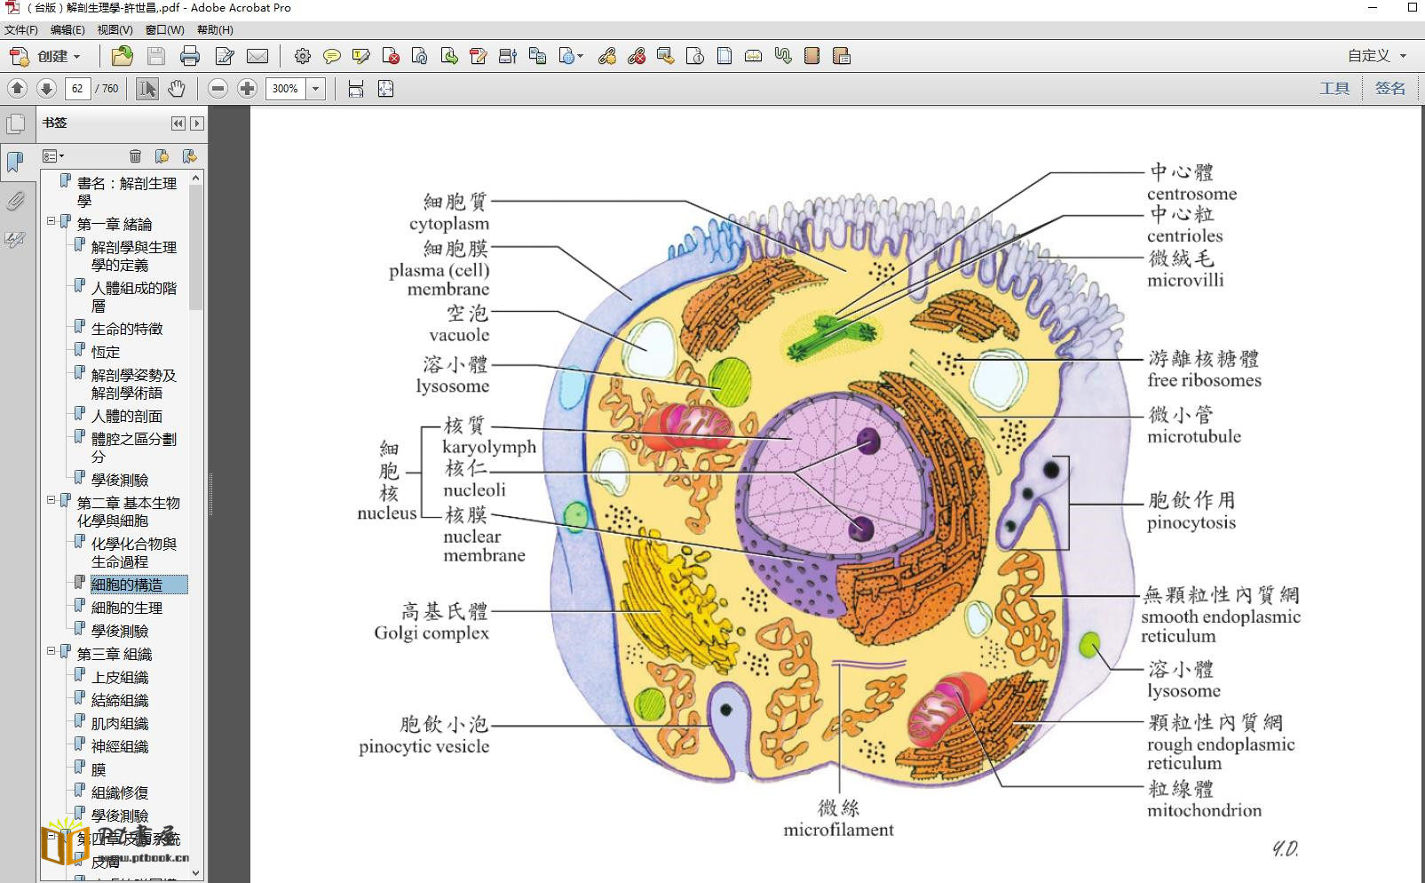
Task: Open the 帮助(H) menu
Action: [215, 29]
